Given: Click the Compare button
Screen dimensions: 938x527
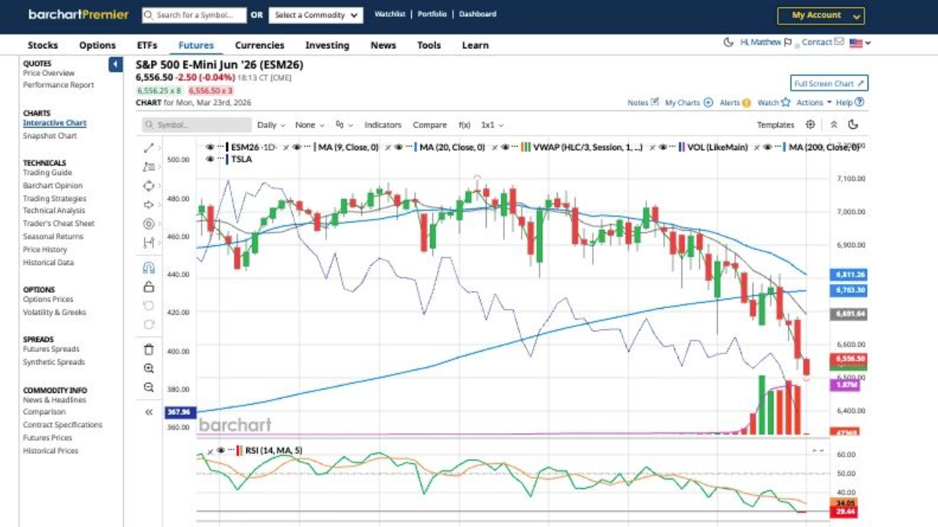Looking at the screenshot, I should [x=430, y=125].
